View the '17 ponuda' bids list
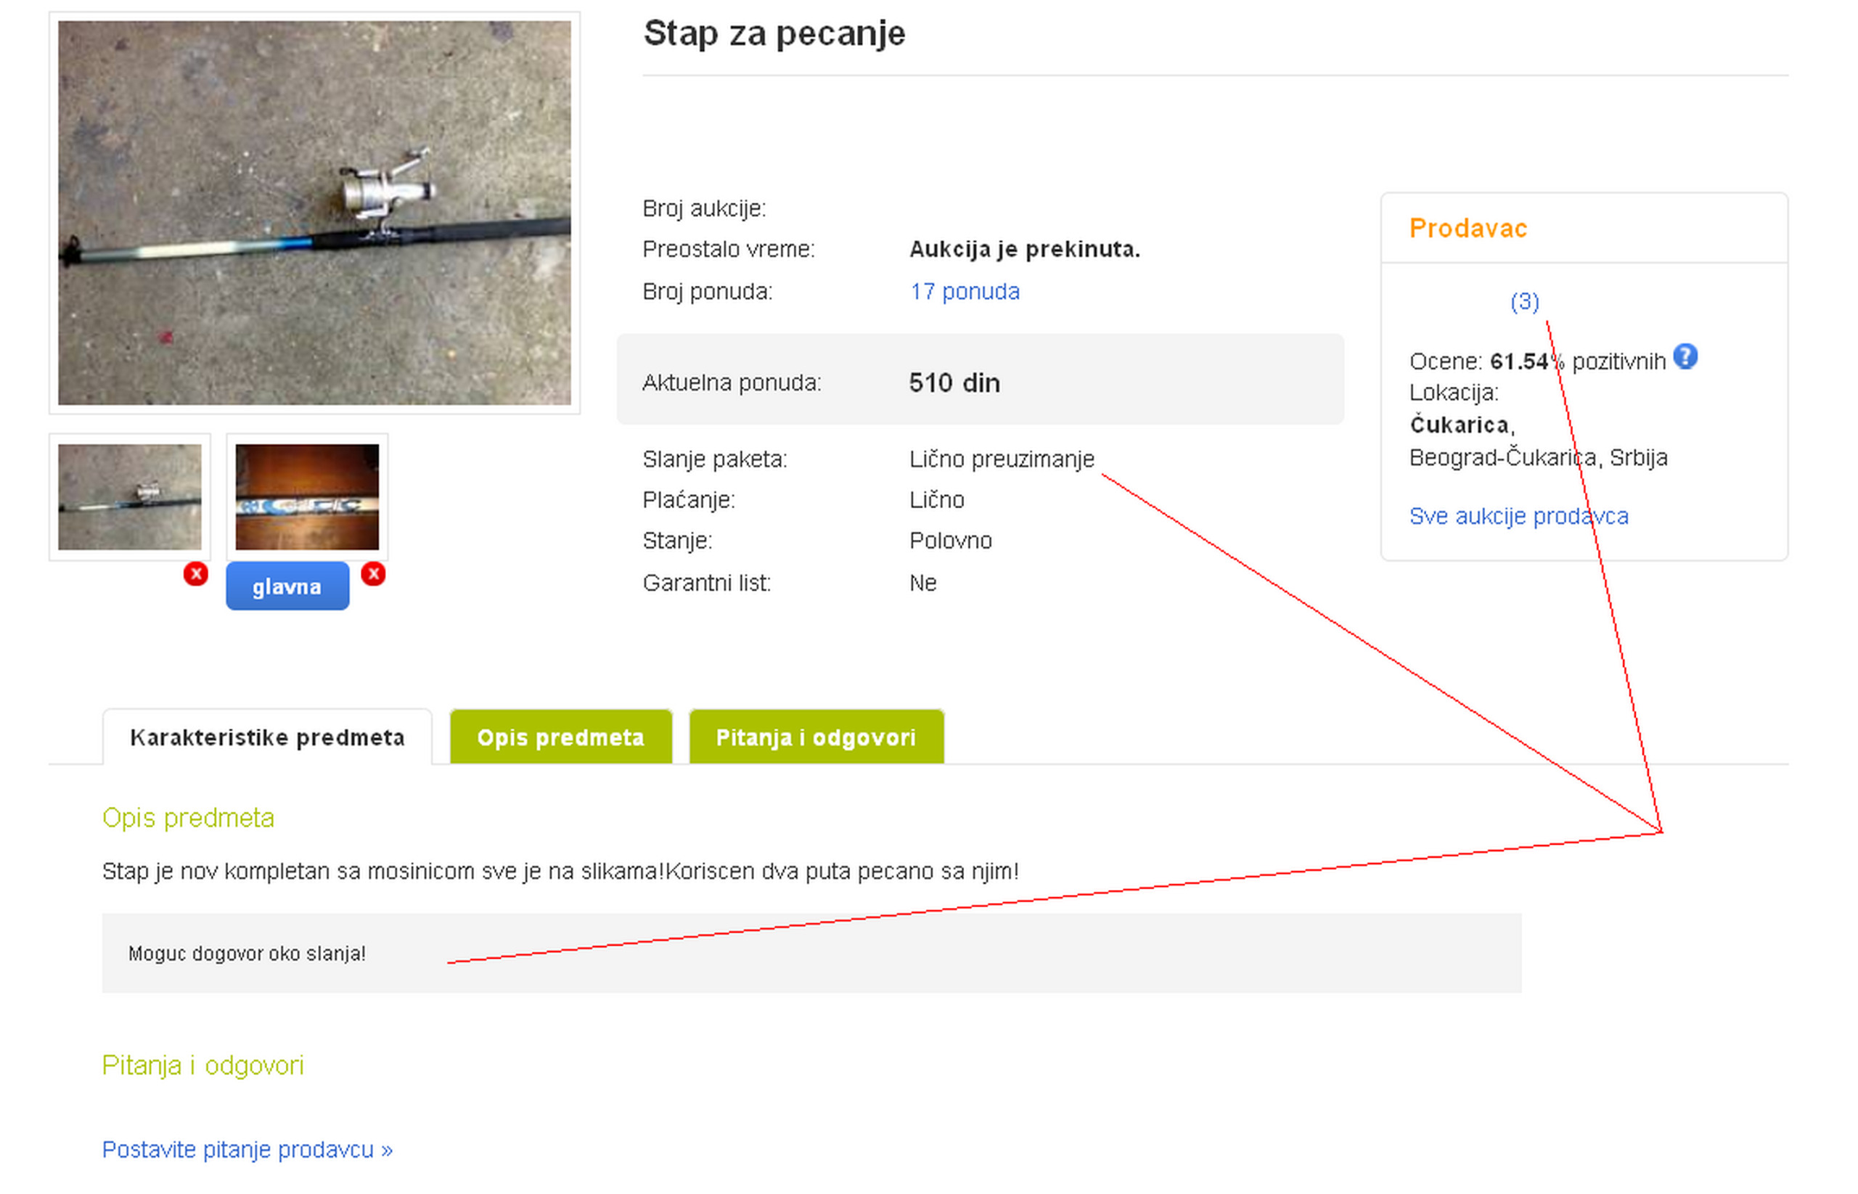 click(965, 292)
